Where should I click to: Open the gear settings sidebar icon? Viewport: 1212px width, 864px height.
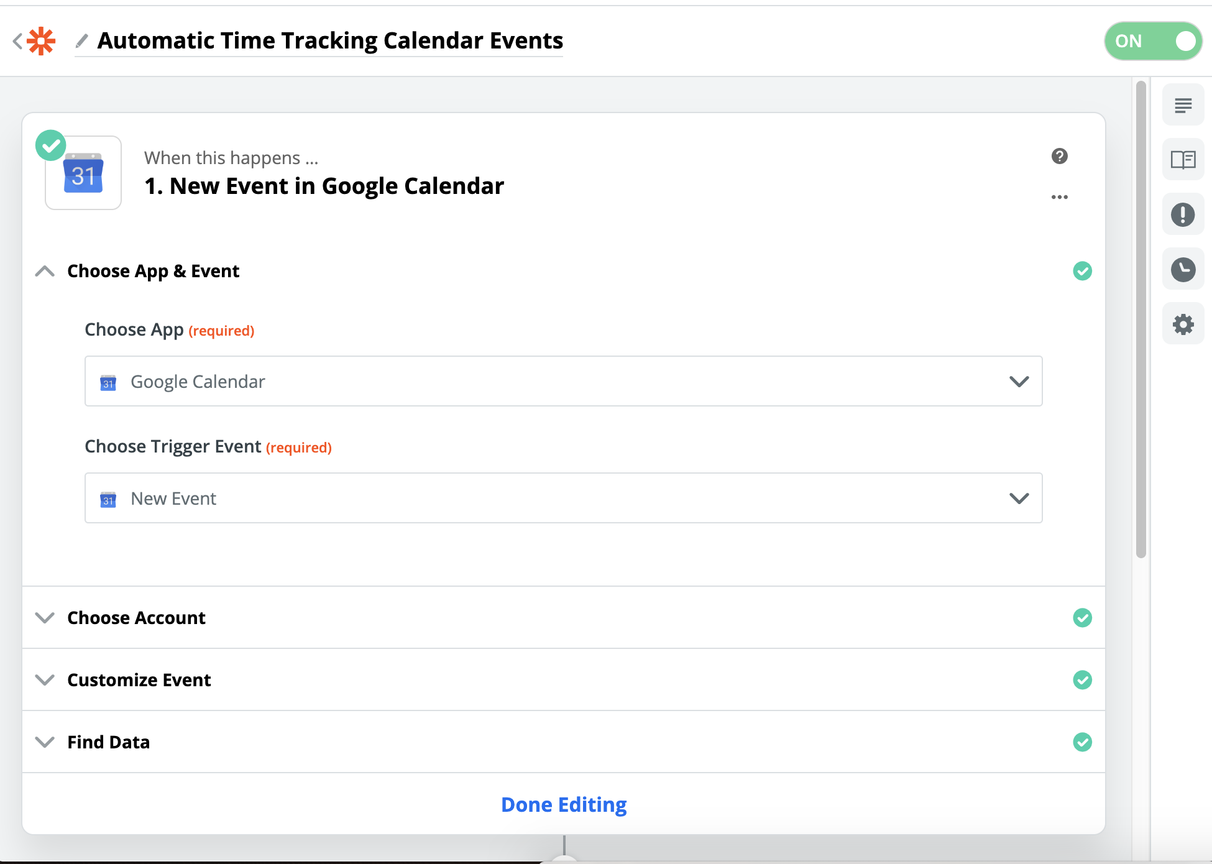pos(1183,324)
